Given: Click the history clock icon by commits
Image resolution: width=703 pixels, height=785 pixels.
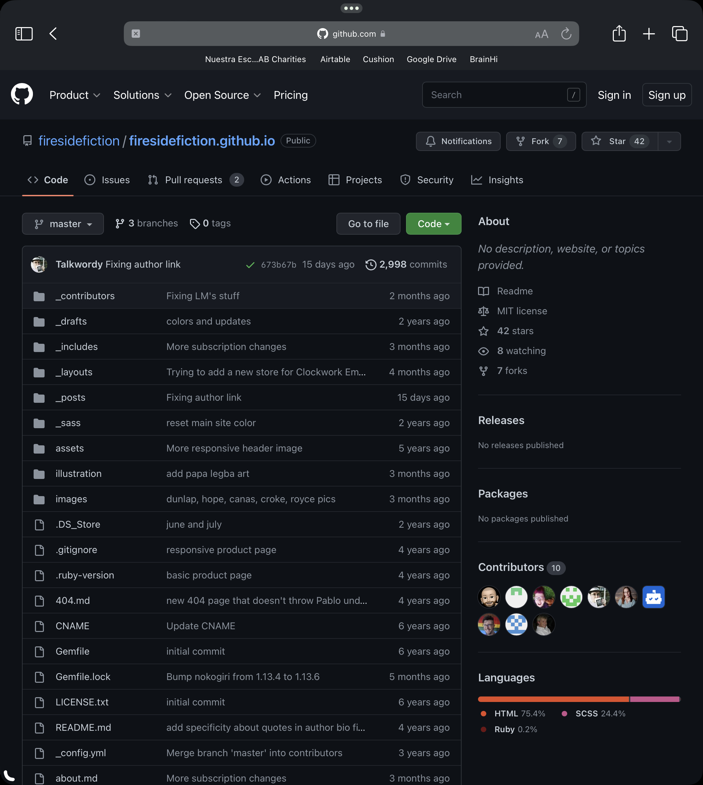Looking at the screenshot, I should (371, 265).
